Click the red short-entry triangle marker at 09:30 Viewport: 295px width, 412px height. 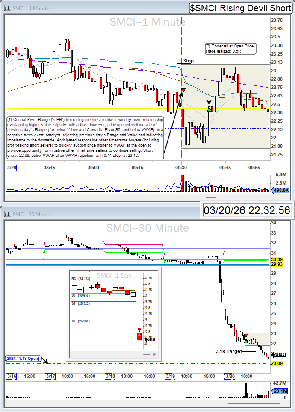[x=183, y=91]
